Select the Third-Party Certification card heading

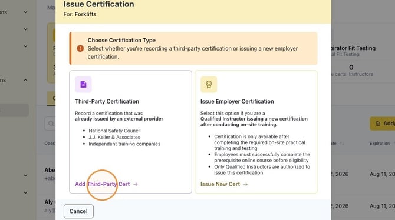107,101
